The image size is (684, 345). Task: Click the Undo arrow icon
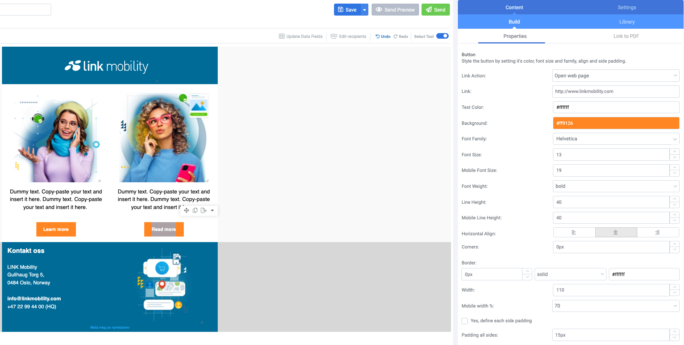pos(378,36)
